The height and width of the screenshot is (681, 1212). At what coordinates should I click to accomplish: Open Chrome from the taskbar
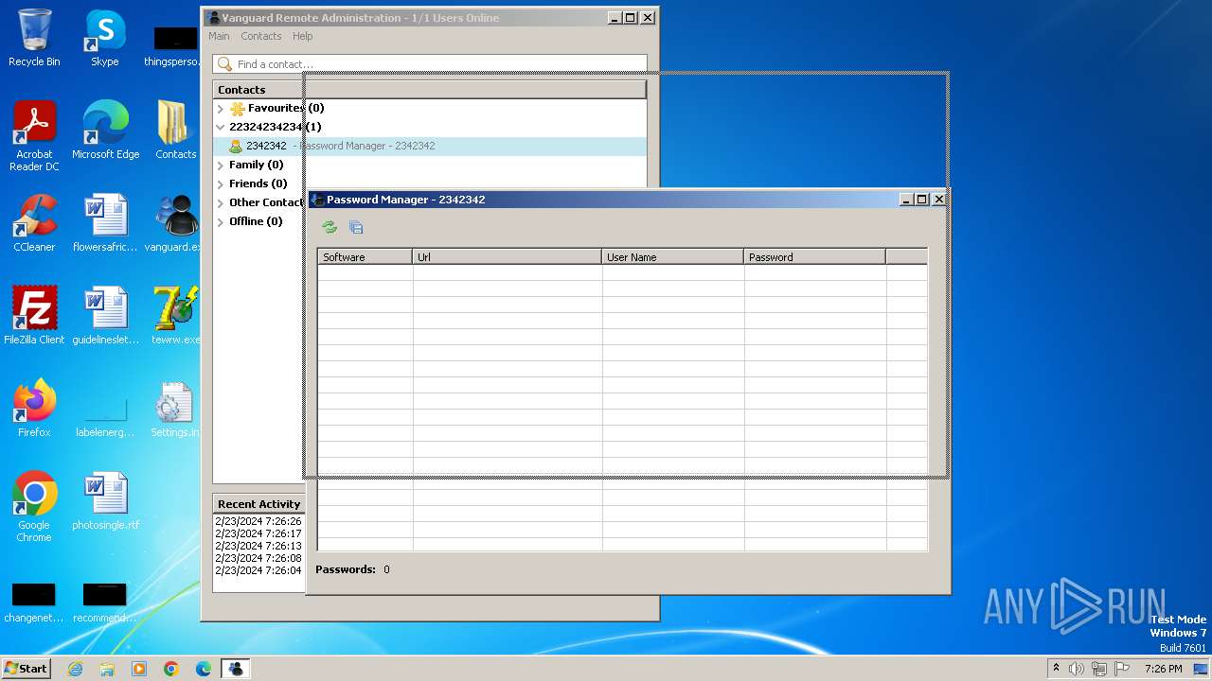pyautogui.click(x=171, y=669)
